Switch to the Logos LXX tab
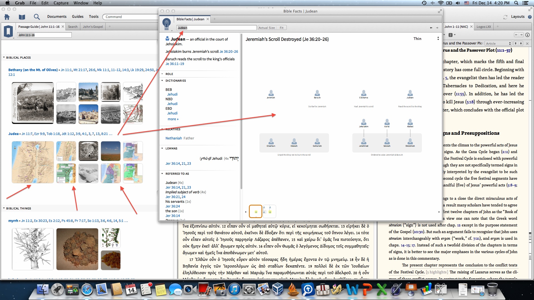Image resolution: width=534 pixels, height=300 pixels. [484, 27]
